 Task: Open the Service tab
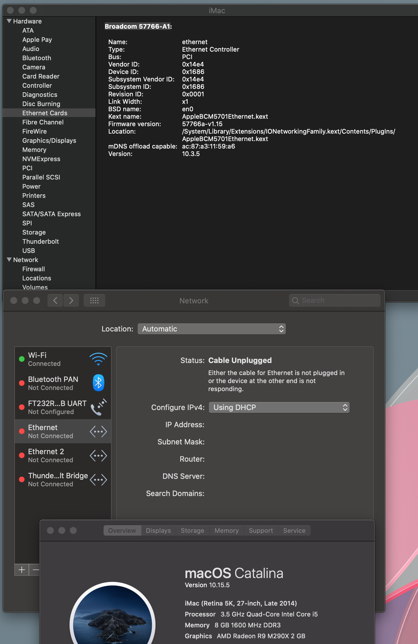click(294, 530)
